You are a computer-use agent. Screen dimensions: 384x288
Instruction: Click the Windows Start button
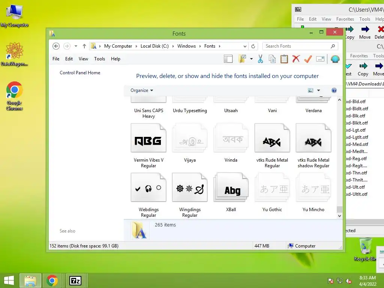tap(9, 280)
